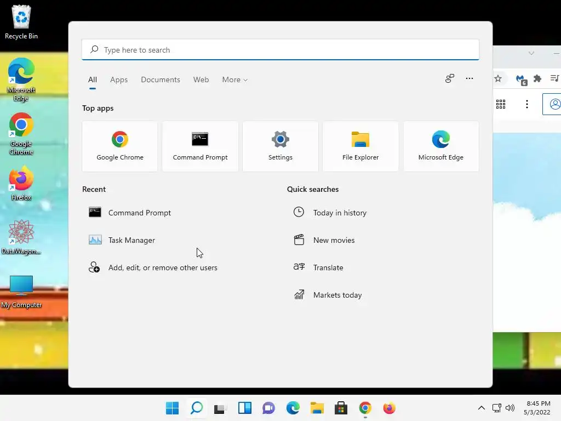Image resolution: width=561 pixels, height=421 pixels.
Task: Select My Computer desktop icon
Action: point(21,292)
